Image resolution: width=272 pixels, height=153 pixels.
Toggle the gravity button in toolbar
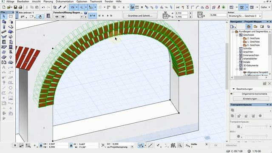(x=124, y=7)
